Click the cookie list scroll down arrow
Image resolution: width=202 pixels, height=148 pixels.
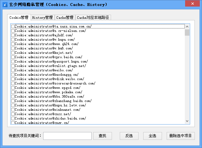(x=187, y=121)
